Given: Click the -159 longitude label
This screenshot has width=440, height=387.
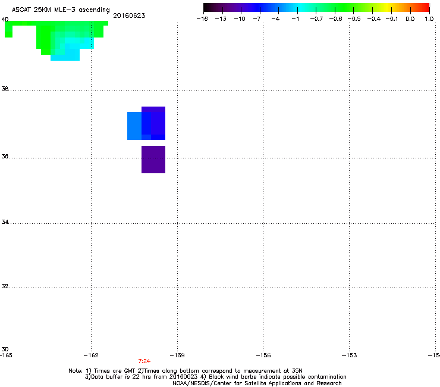Looking at the screenshot, I should pos(177,355).
